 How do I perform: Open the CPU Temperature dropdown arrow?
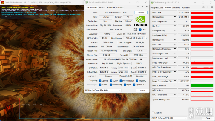pyautogui.click(x=175, y=95)
